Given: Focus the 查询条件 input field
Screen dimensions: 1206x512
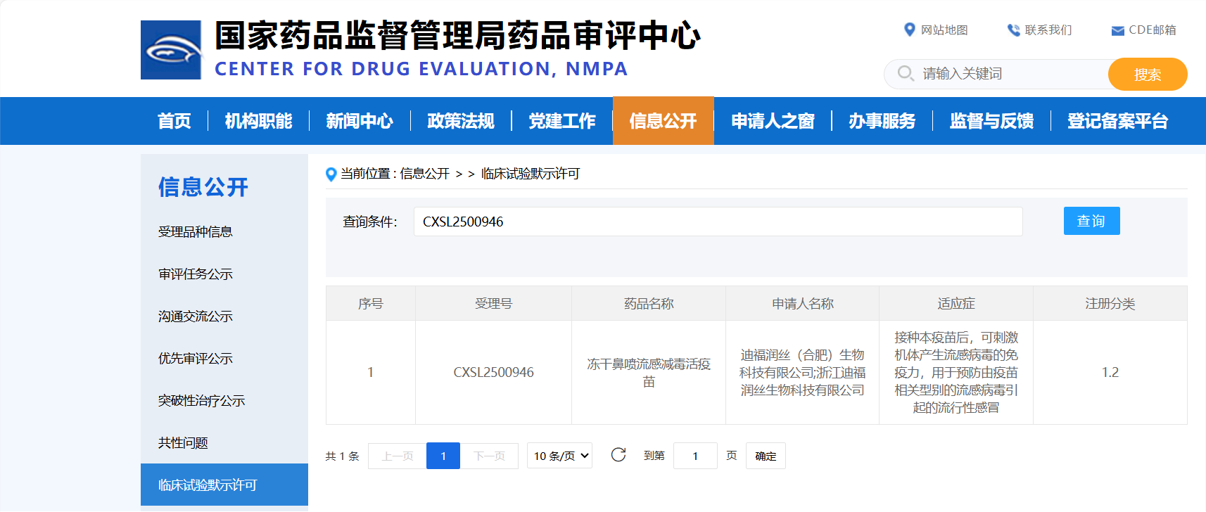Looking at the screenshot, I should pos(718,222).
